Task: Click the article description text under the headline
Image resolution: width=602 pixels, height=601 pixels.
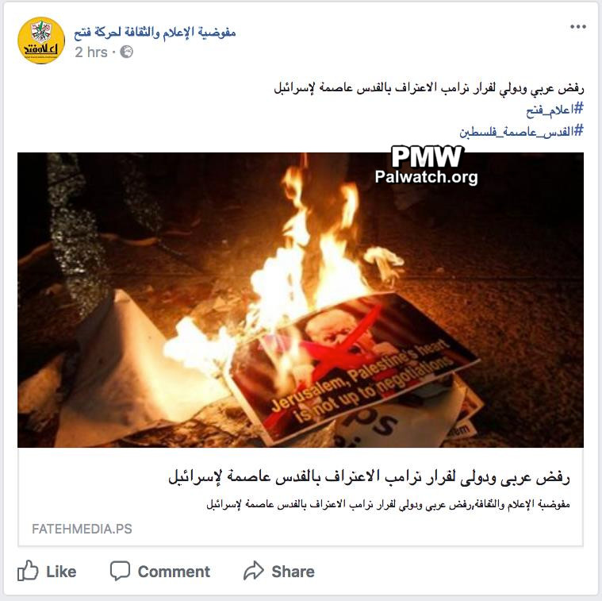Action: pos(388,504)
